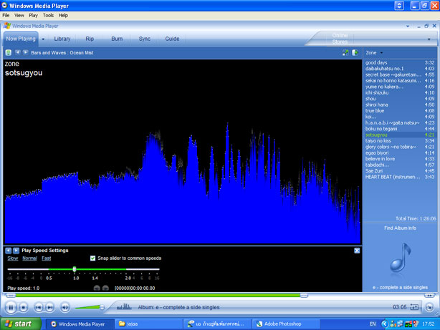The image size is (440, 330).
Task: Click the auto-hide menu bar toggle icon
Action: (399, 6)
